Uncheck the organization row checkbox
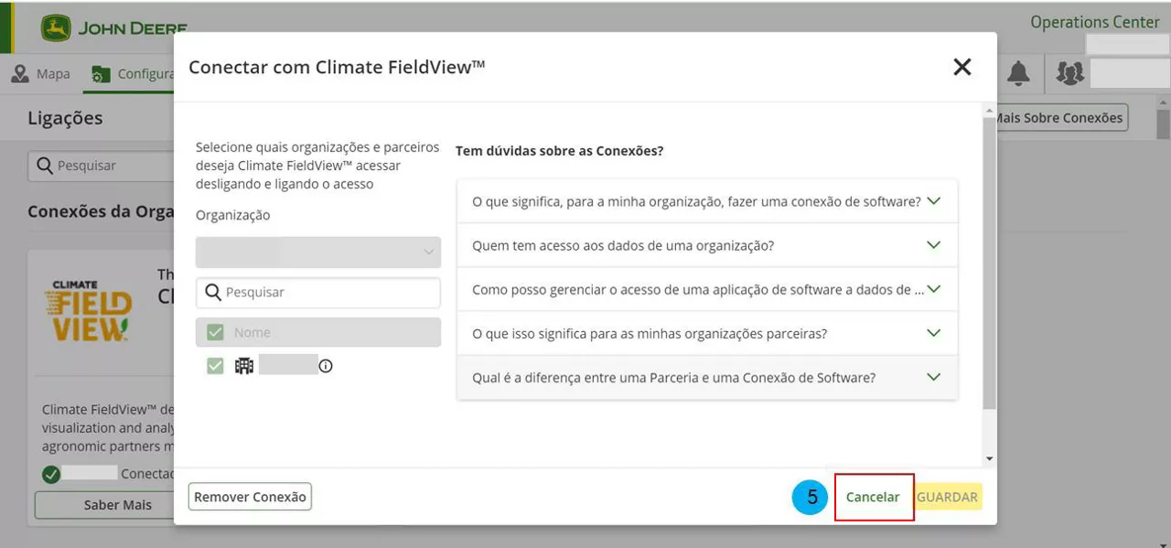1171x548 pixels. point(215,366)
